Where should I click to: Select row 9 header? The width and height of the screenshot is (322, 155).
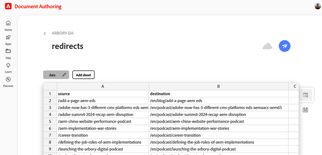pyautogui.click(x=50, y=149)
